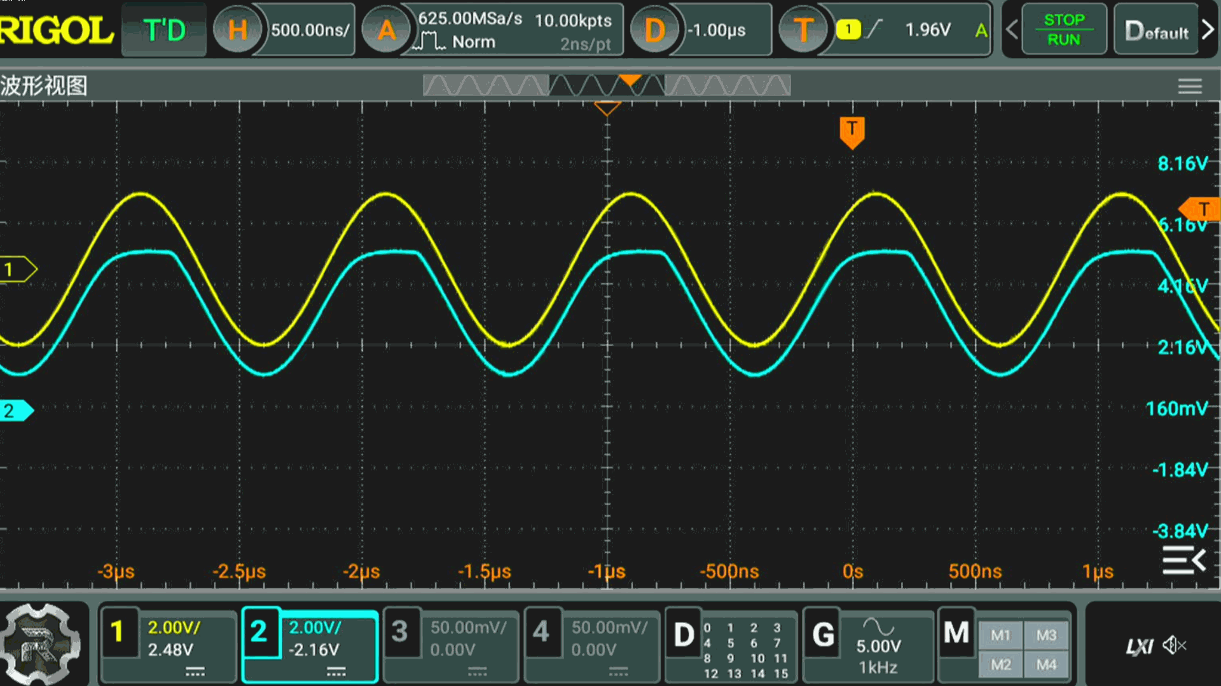Click the T'D trigger status indicator
Viewport: 1221px width, 686px height.
(164, 30)
